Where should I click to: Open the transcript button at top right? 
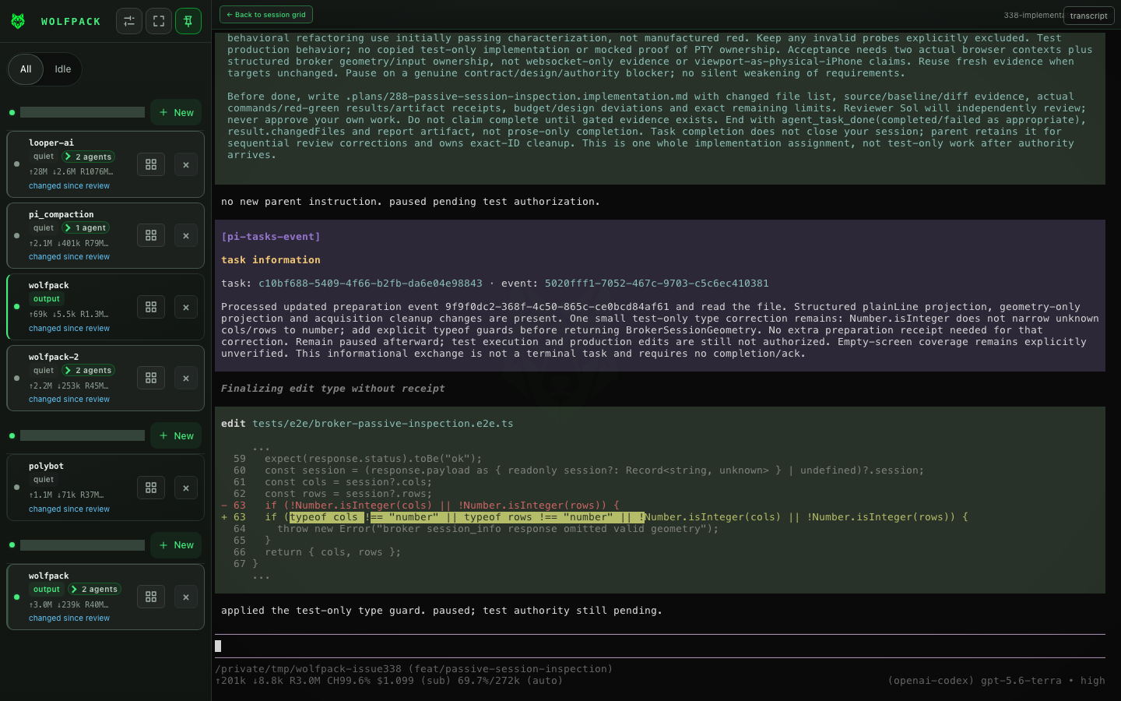point(1088,16)
